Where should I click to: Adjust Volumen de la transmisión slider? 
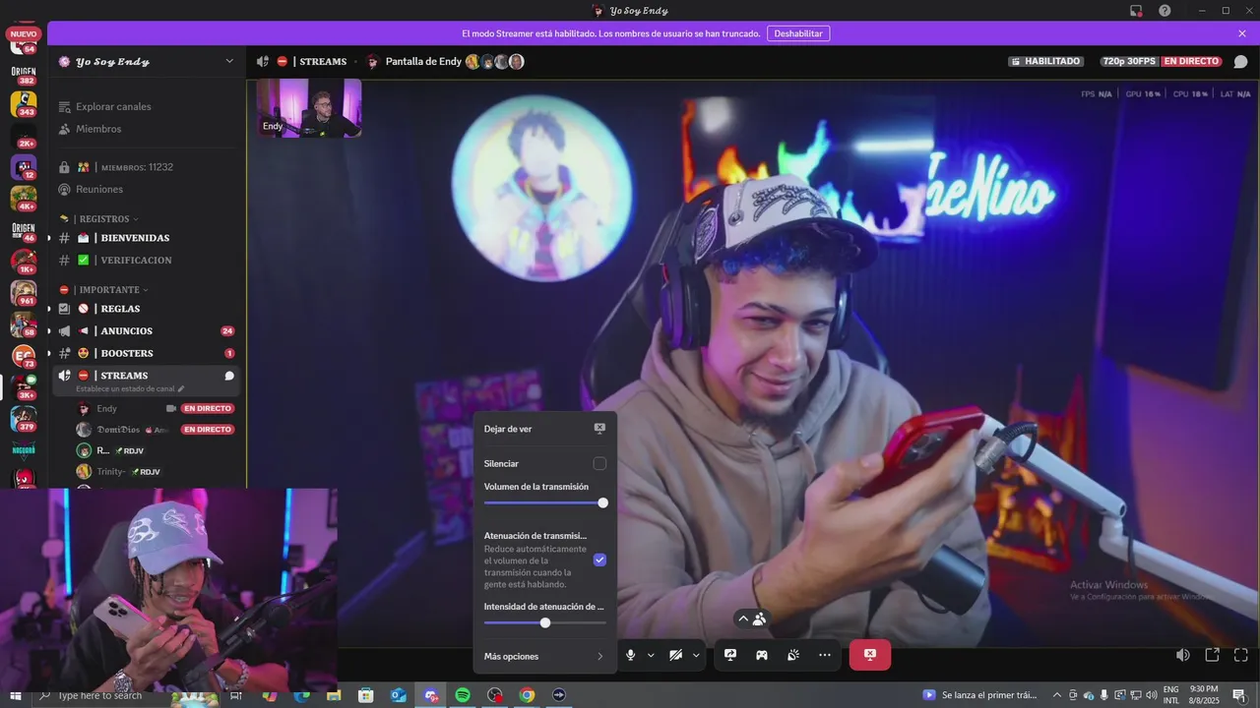pyautogui.click(x=544, y=502)
